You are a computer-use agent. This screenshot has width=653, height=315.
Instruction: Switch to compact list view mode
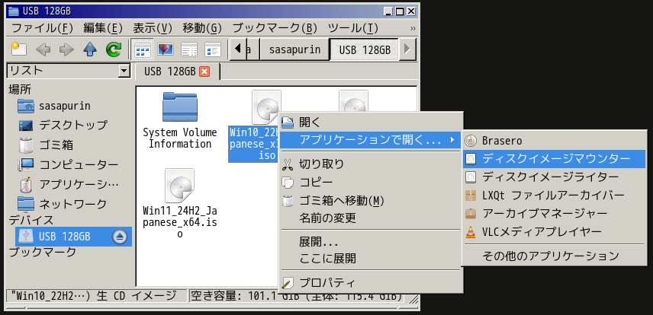pos(189,50)
